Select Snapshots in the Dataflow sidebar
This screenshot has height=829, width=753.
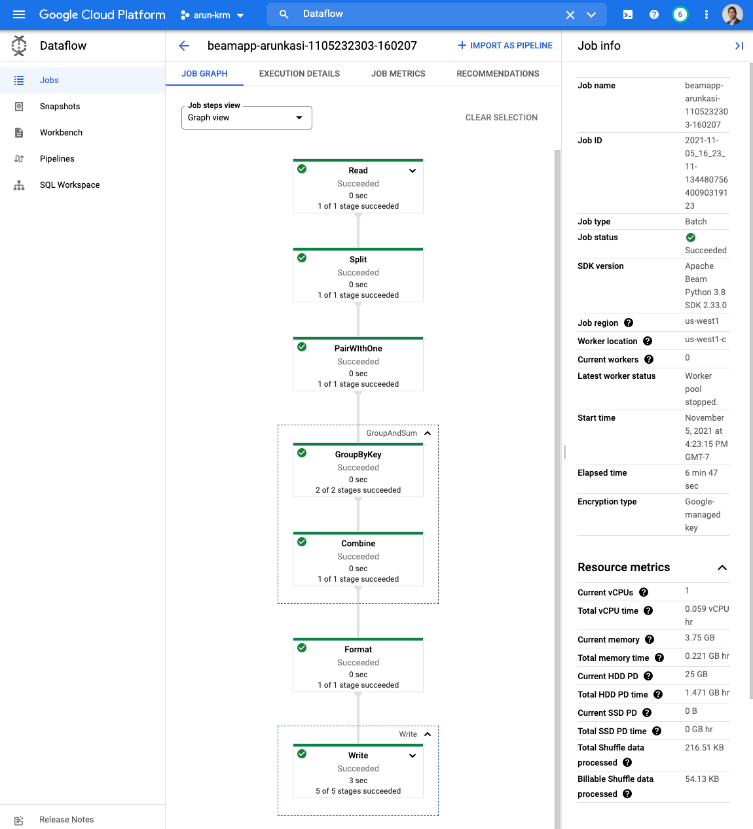point(60,106)
